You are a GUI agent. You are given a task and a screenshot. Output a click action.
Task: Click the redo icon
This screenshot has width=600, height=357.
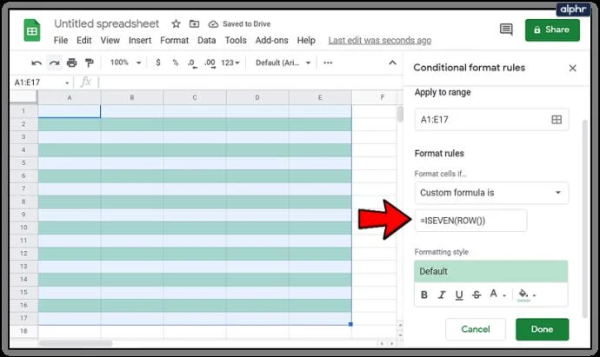click(54, 63)
